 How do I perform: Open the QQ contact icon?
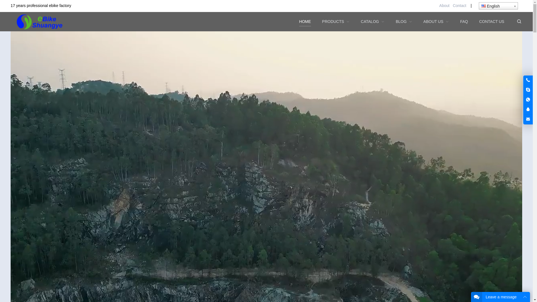[528, 110]
